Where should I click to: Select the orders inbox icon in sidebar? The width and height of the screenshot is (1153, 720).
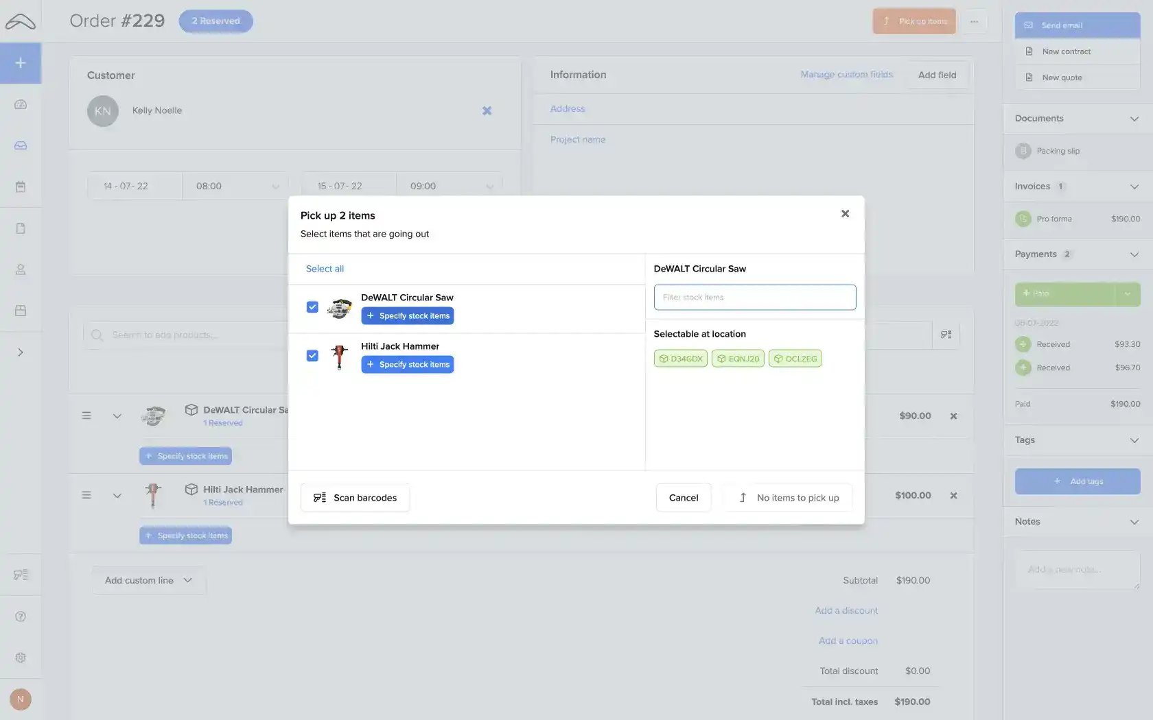pyautogui.click(x=21, y=145)
